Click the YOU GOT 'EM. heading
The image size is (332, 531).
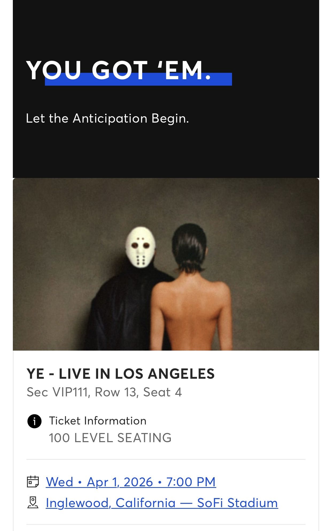(x=119, y=70)
